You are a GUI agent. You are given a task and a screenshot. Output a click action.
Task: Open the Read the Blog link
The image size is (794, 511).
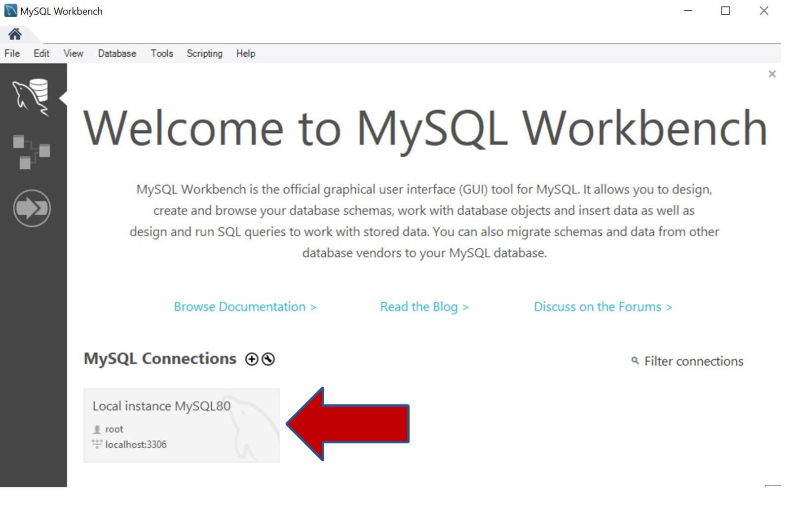coord(423,307)
